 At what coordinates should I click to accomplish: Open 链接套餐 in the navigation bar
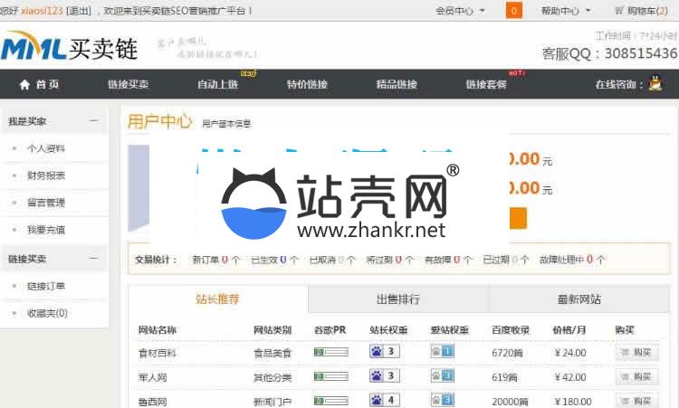point(488,84)
